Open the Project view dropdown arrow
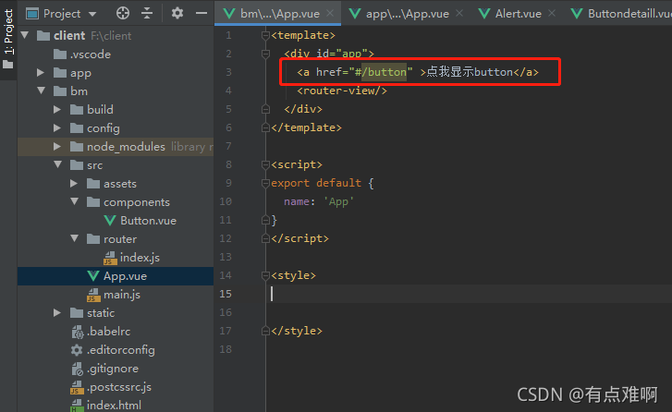Image resolution: width=672 pixels, height=412 pixels. [x=92, y=14]
